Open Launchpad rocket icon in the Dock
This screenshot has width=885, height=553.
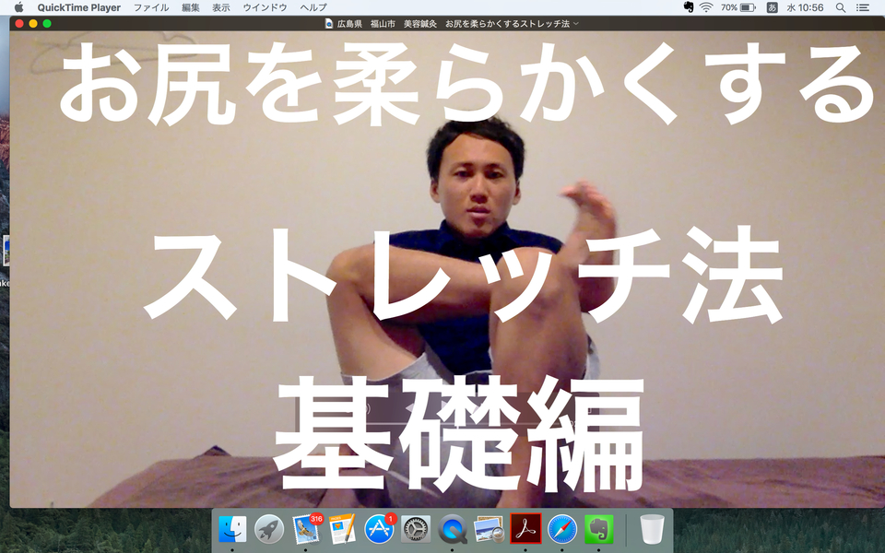pyautogui.click(x=269, y=529)
